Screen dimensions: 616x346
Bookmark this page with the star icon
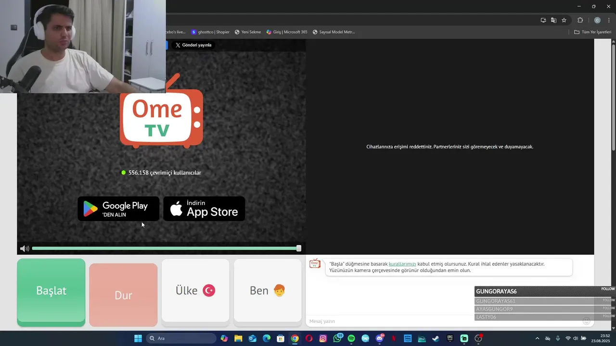point(564,20)
